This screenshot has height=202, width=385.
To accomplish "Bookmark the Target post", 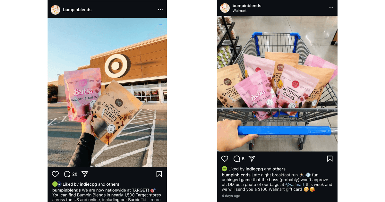I will [x=159, y=174].
